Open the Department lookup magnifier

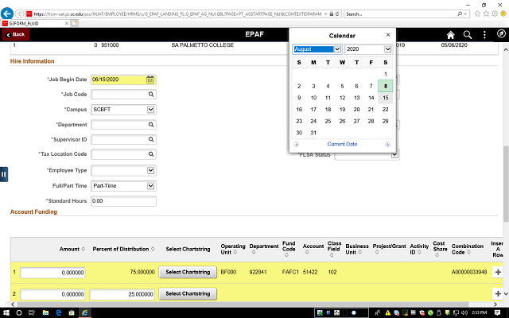coord(151,125)
